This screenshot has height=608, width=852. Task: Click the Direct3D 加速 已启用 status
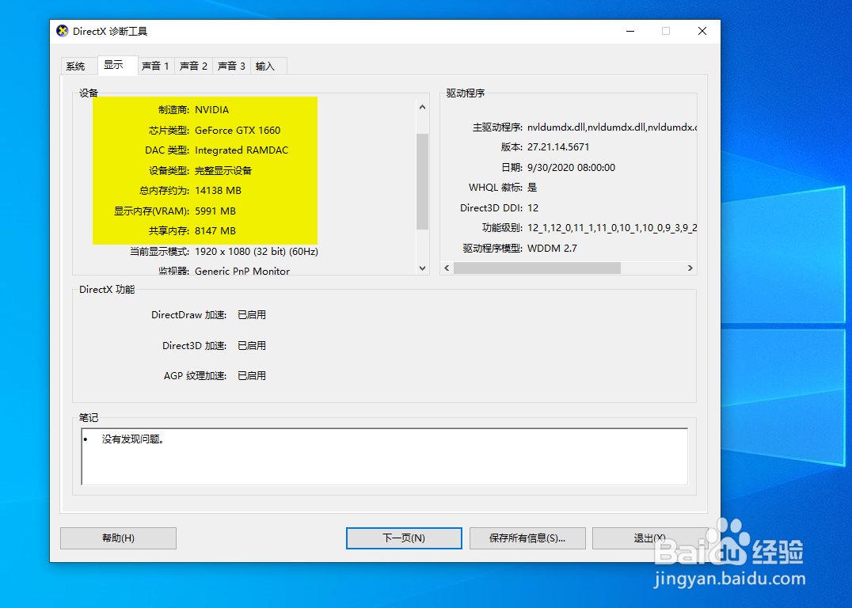(252, 346)
